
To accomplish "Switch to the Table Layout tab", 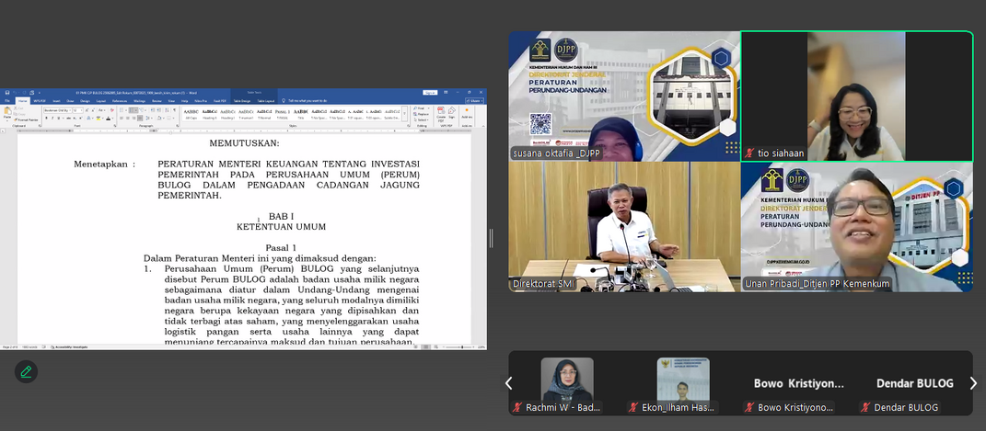I will click(266, 101).
